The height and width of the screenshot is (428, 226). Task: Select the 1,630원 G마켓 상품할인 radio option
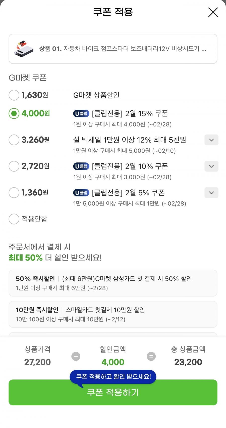[14, 95]
